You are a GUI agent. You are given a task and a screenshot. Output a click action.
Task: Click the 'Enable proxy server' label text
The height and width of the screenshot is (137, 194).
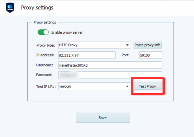click(x=67, y=32)
